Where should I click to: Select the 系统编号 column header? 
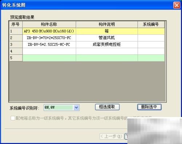pos(151,24)
